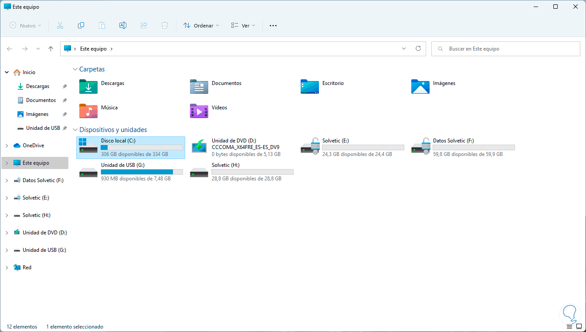Go back with the left arrow
Viewport: 586px width, 332px height.
[x=10, y=49]
